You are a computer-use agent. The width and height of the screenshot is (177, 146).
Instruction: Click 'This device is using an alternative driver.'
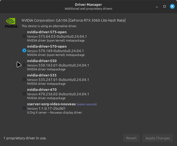(x=49, y=26)
